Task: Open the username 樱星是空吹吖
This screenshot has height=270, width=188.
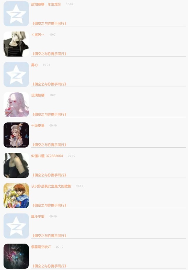Action: [41, 247]
